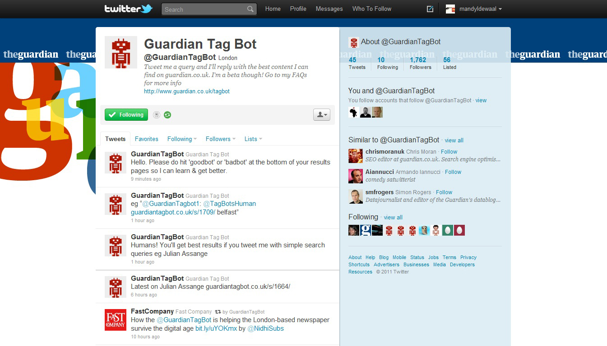Open the 56 Listed stat
The width and height of the screenshot is (607, 346).
(x=449, y=64)
